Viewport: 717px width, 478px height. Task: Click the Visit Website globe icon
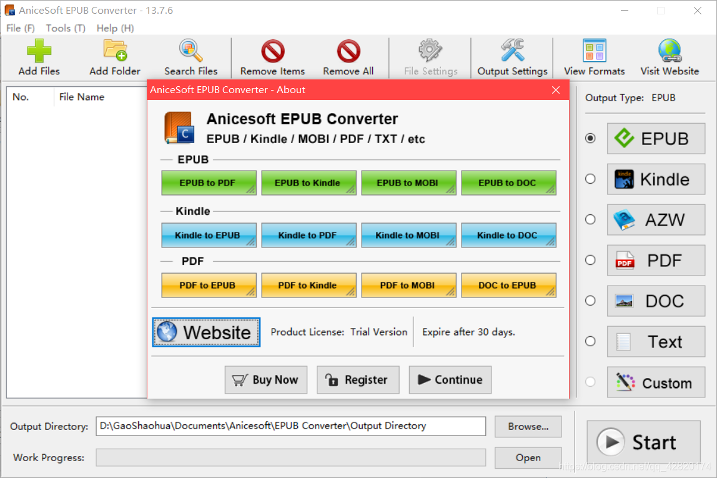[x=670, y=51]
